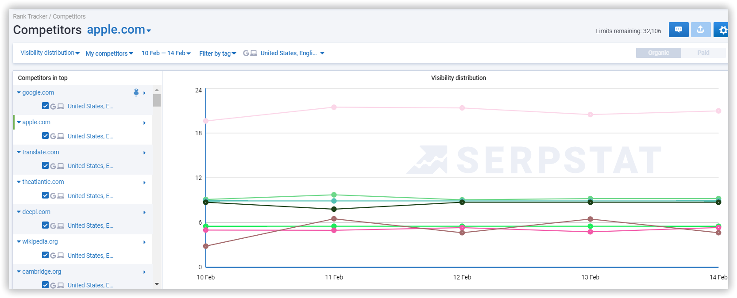
Task: Click right arrow icon next to apple.com
Action: click(x=144, y=123)
